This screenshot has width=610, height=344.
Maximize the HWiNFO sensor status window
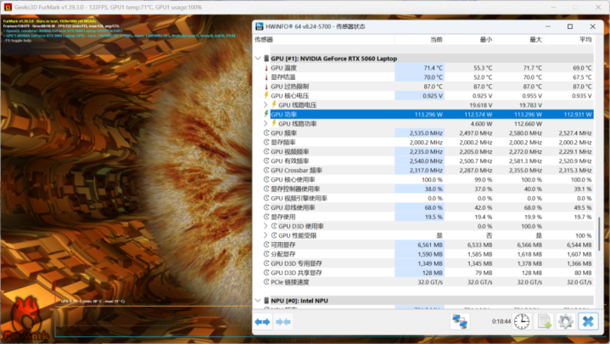570,26
